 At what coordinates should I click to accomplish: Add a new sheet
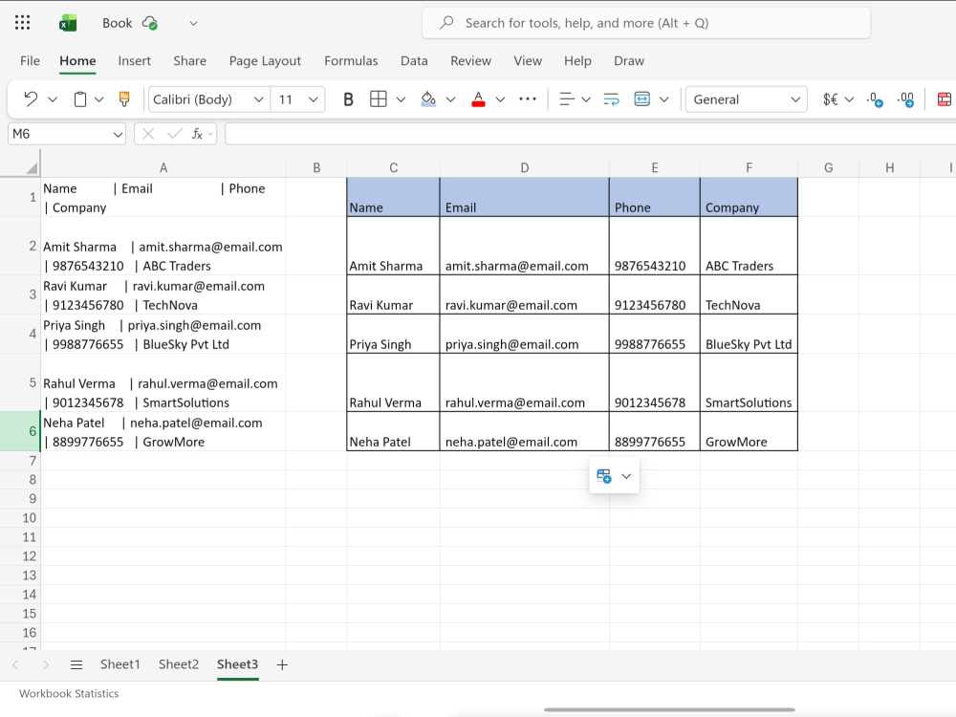[282, 664]
